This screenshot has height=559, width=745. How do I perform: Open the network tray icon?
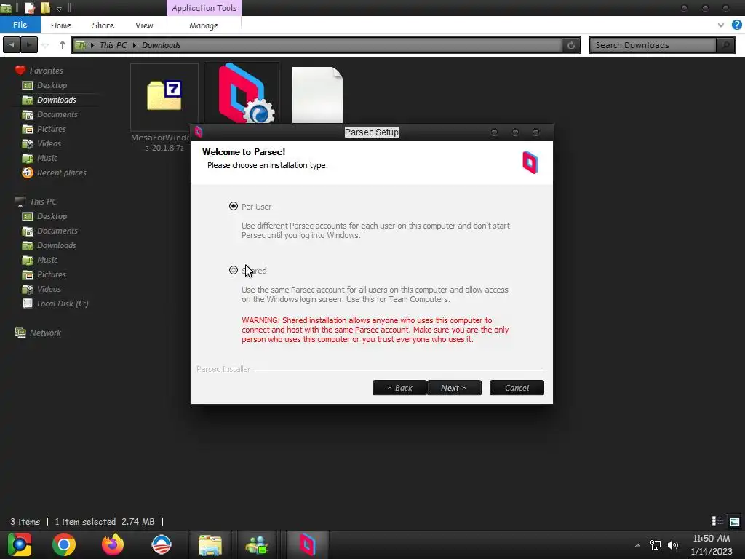[656, 545]
